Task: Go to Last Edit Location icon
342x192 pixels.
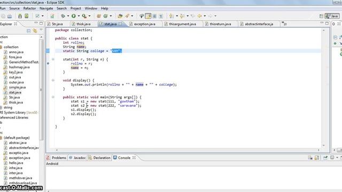Action: point(193,16)
